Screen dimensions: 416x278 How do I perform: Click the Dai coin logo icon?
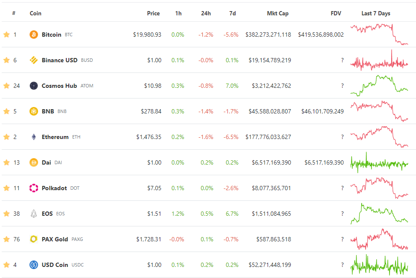pyautogui.click(x=34, y=162)
